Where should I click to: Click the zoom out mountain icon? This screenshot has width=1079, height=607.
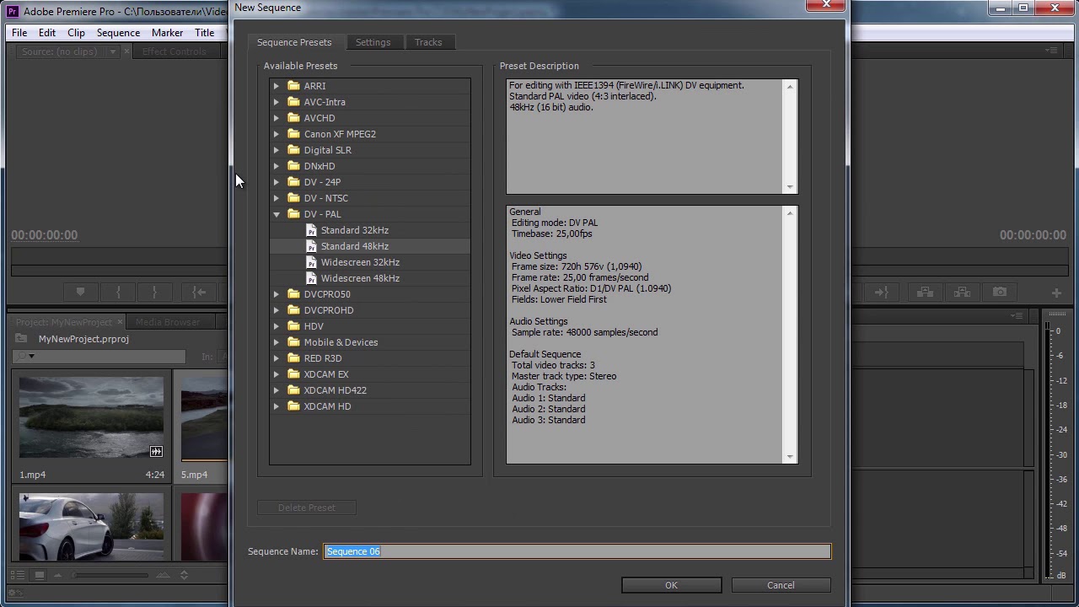tap(57, 575)
